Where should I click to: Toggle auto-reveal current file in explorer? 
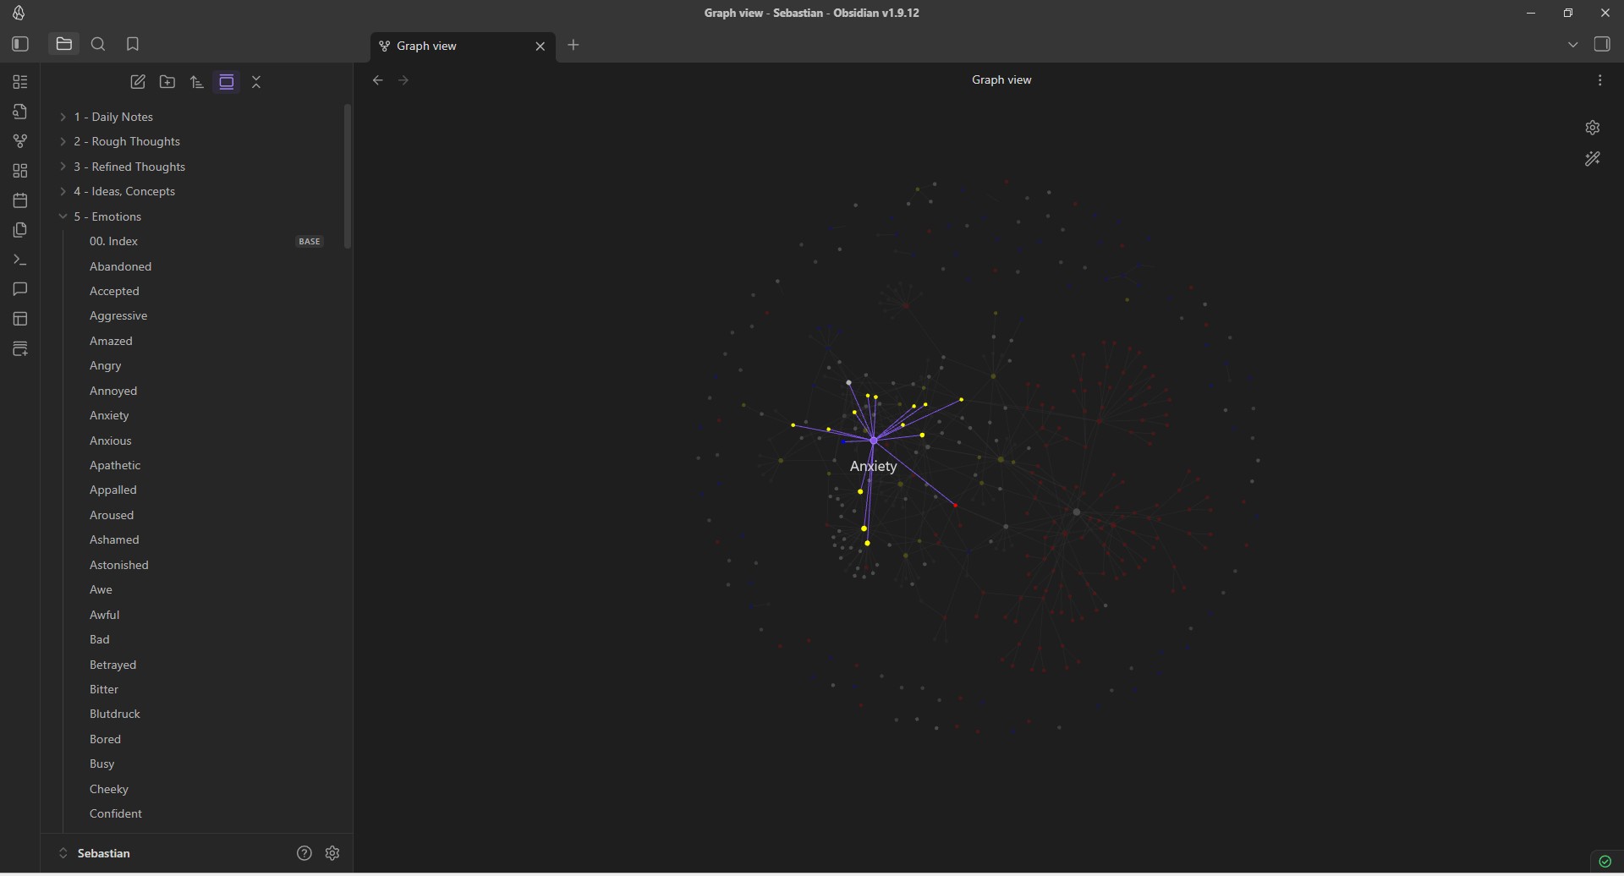click(x=226, y=81)
